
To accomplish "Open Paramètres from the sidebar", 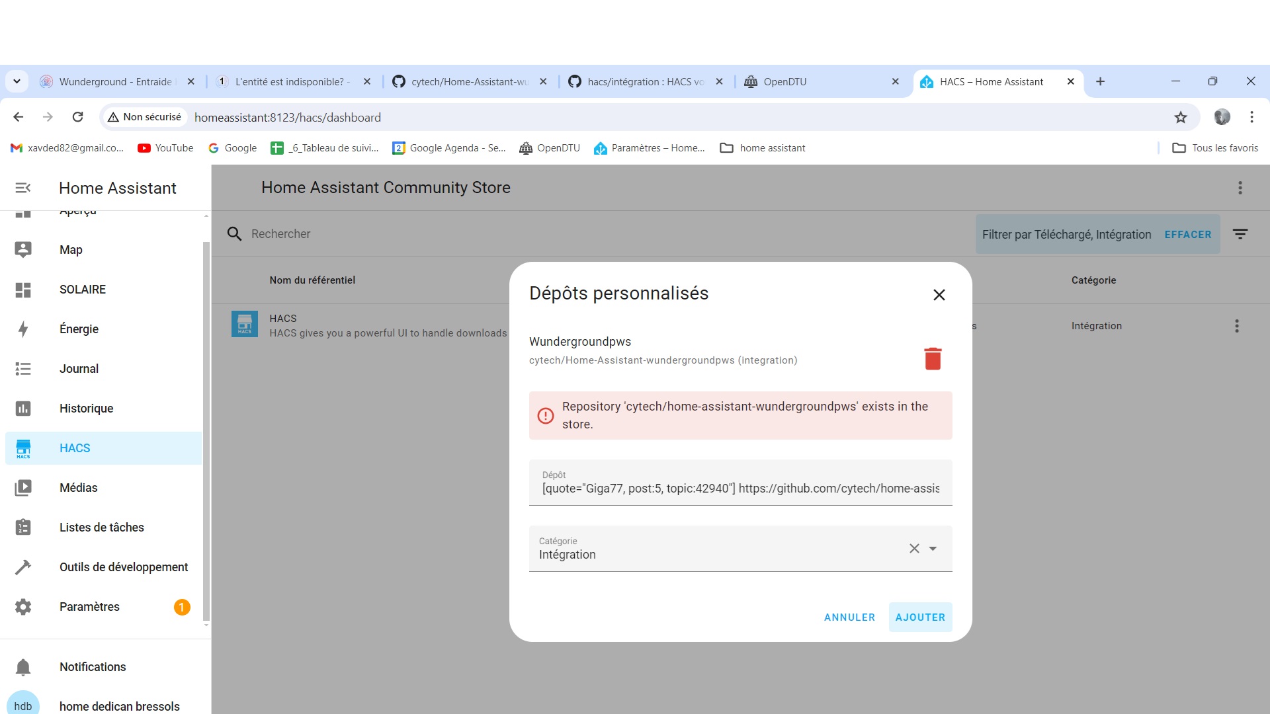I will click(x=89, y=607).
